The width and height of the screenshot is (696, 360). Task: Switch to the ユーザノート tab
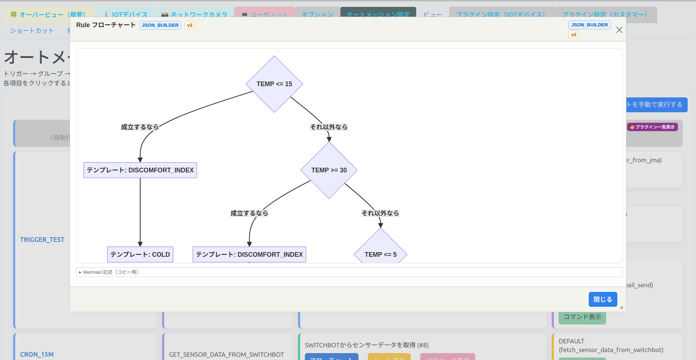pos(265,14)
